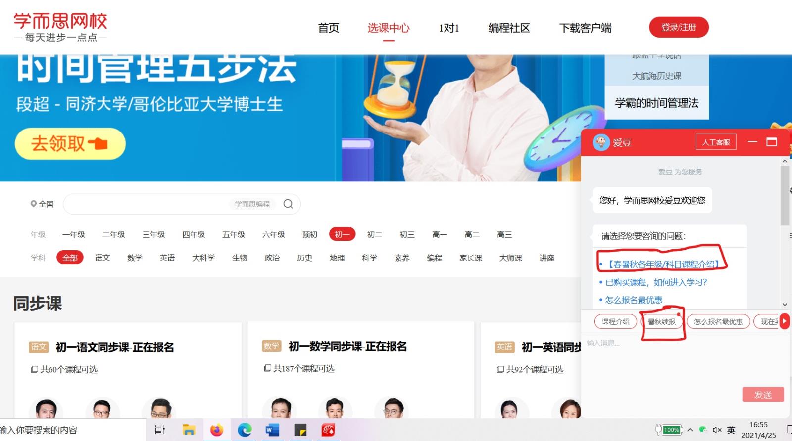Open the 选课中心 nav item
Viewport: 792px width, 441px height.
(x=389, y=28)
